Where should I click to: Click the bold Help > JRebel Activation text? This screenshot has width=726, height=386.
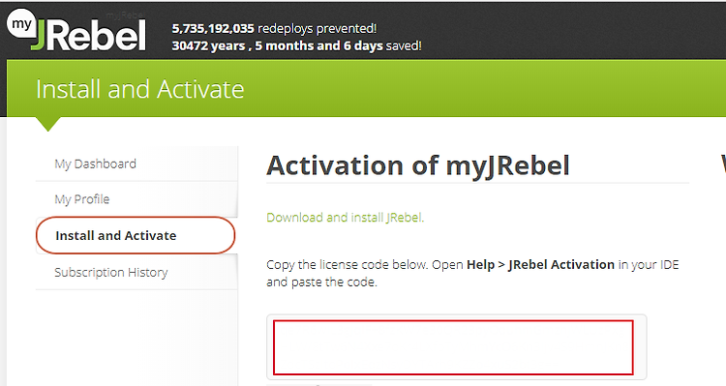pos(540,265)
